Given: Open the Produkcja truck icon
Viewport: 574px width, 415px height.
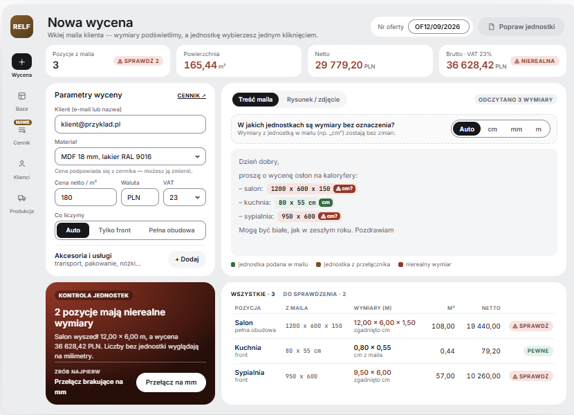Looking at the screenshot, I should coord(21,198).
